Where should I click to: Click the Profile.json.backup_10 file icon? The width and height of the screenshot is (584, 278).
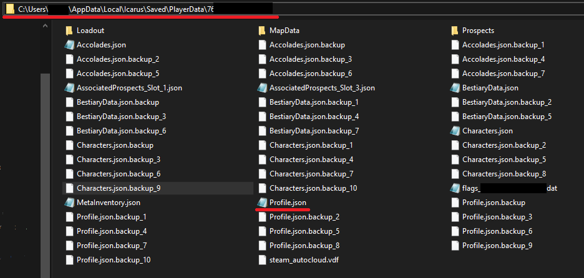point(70,260)
